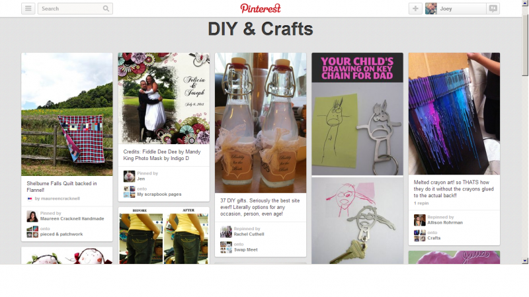The width and height of the screenshot is (529, 297).
Task: Open the hamburger categories menu
Action: point(28,9)
